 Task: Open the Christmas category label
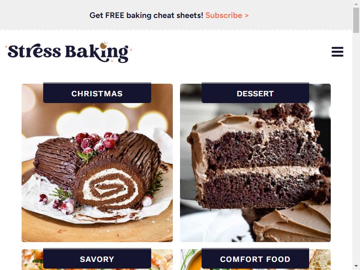[97, 93]
